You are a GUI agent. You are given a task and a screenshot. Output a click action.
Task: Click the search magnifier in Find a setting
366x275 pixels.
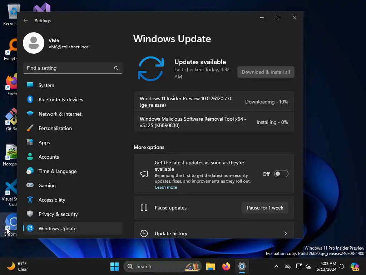[x=116, y=68]
